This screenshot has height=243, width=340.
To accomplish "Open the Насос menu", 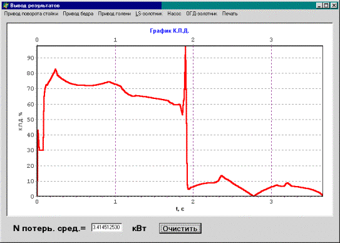I will (x=174, y=14).
